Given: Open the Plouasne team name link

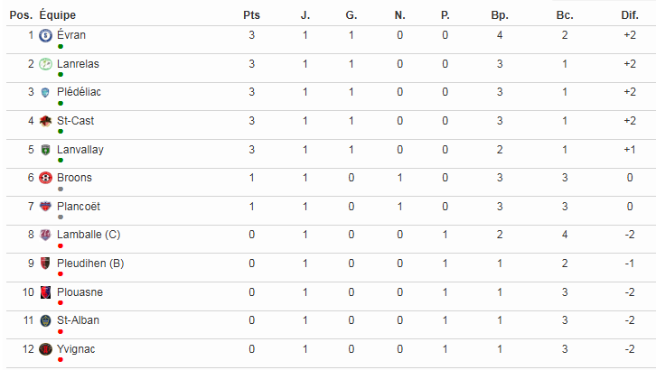Looking at the screenshot, I should point(80,292).
